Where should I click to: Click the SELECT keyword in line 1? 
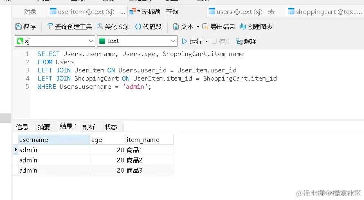click(49, 54)
